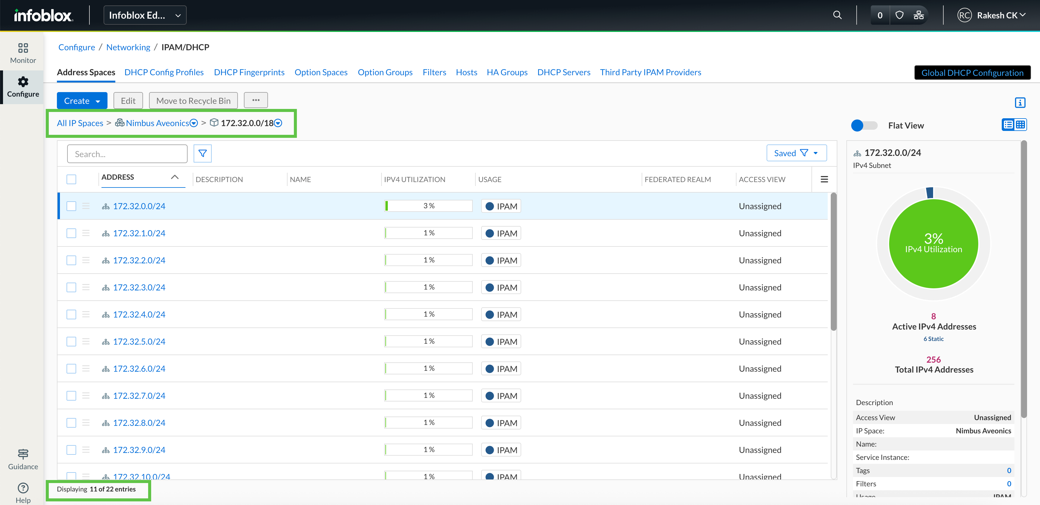Open the Monitor sidebar section

tap(23, 53)
